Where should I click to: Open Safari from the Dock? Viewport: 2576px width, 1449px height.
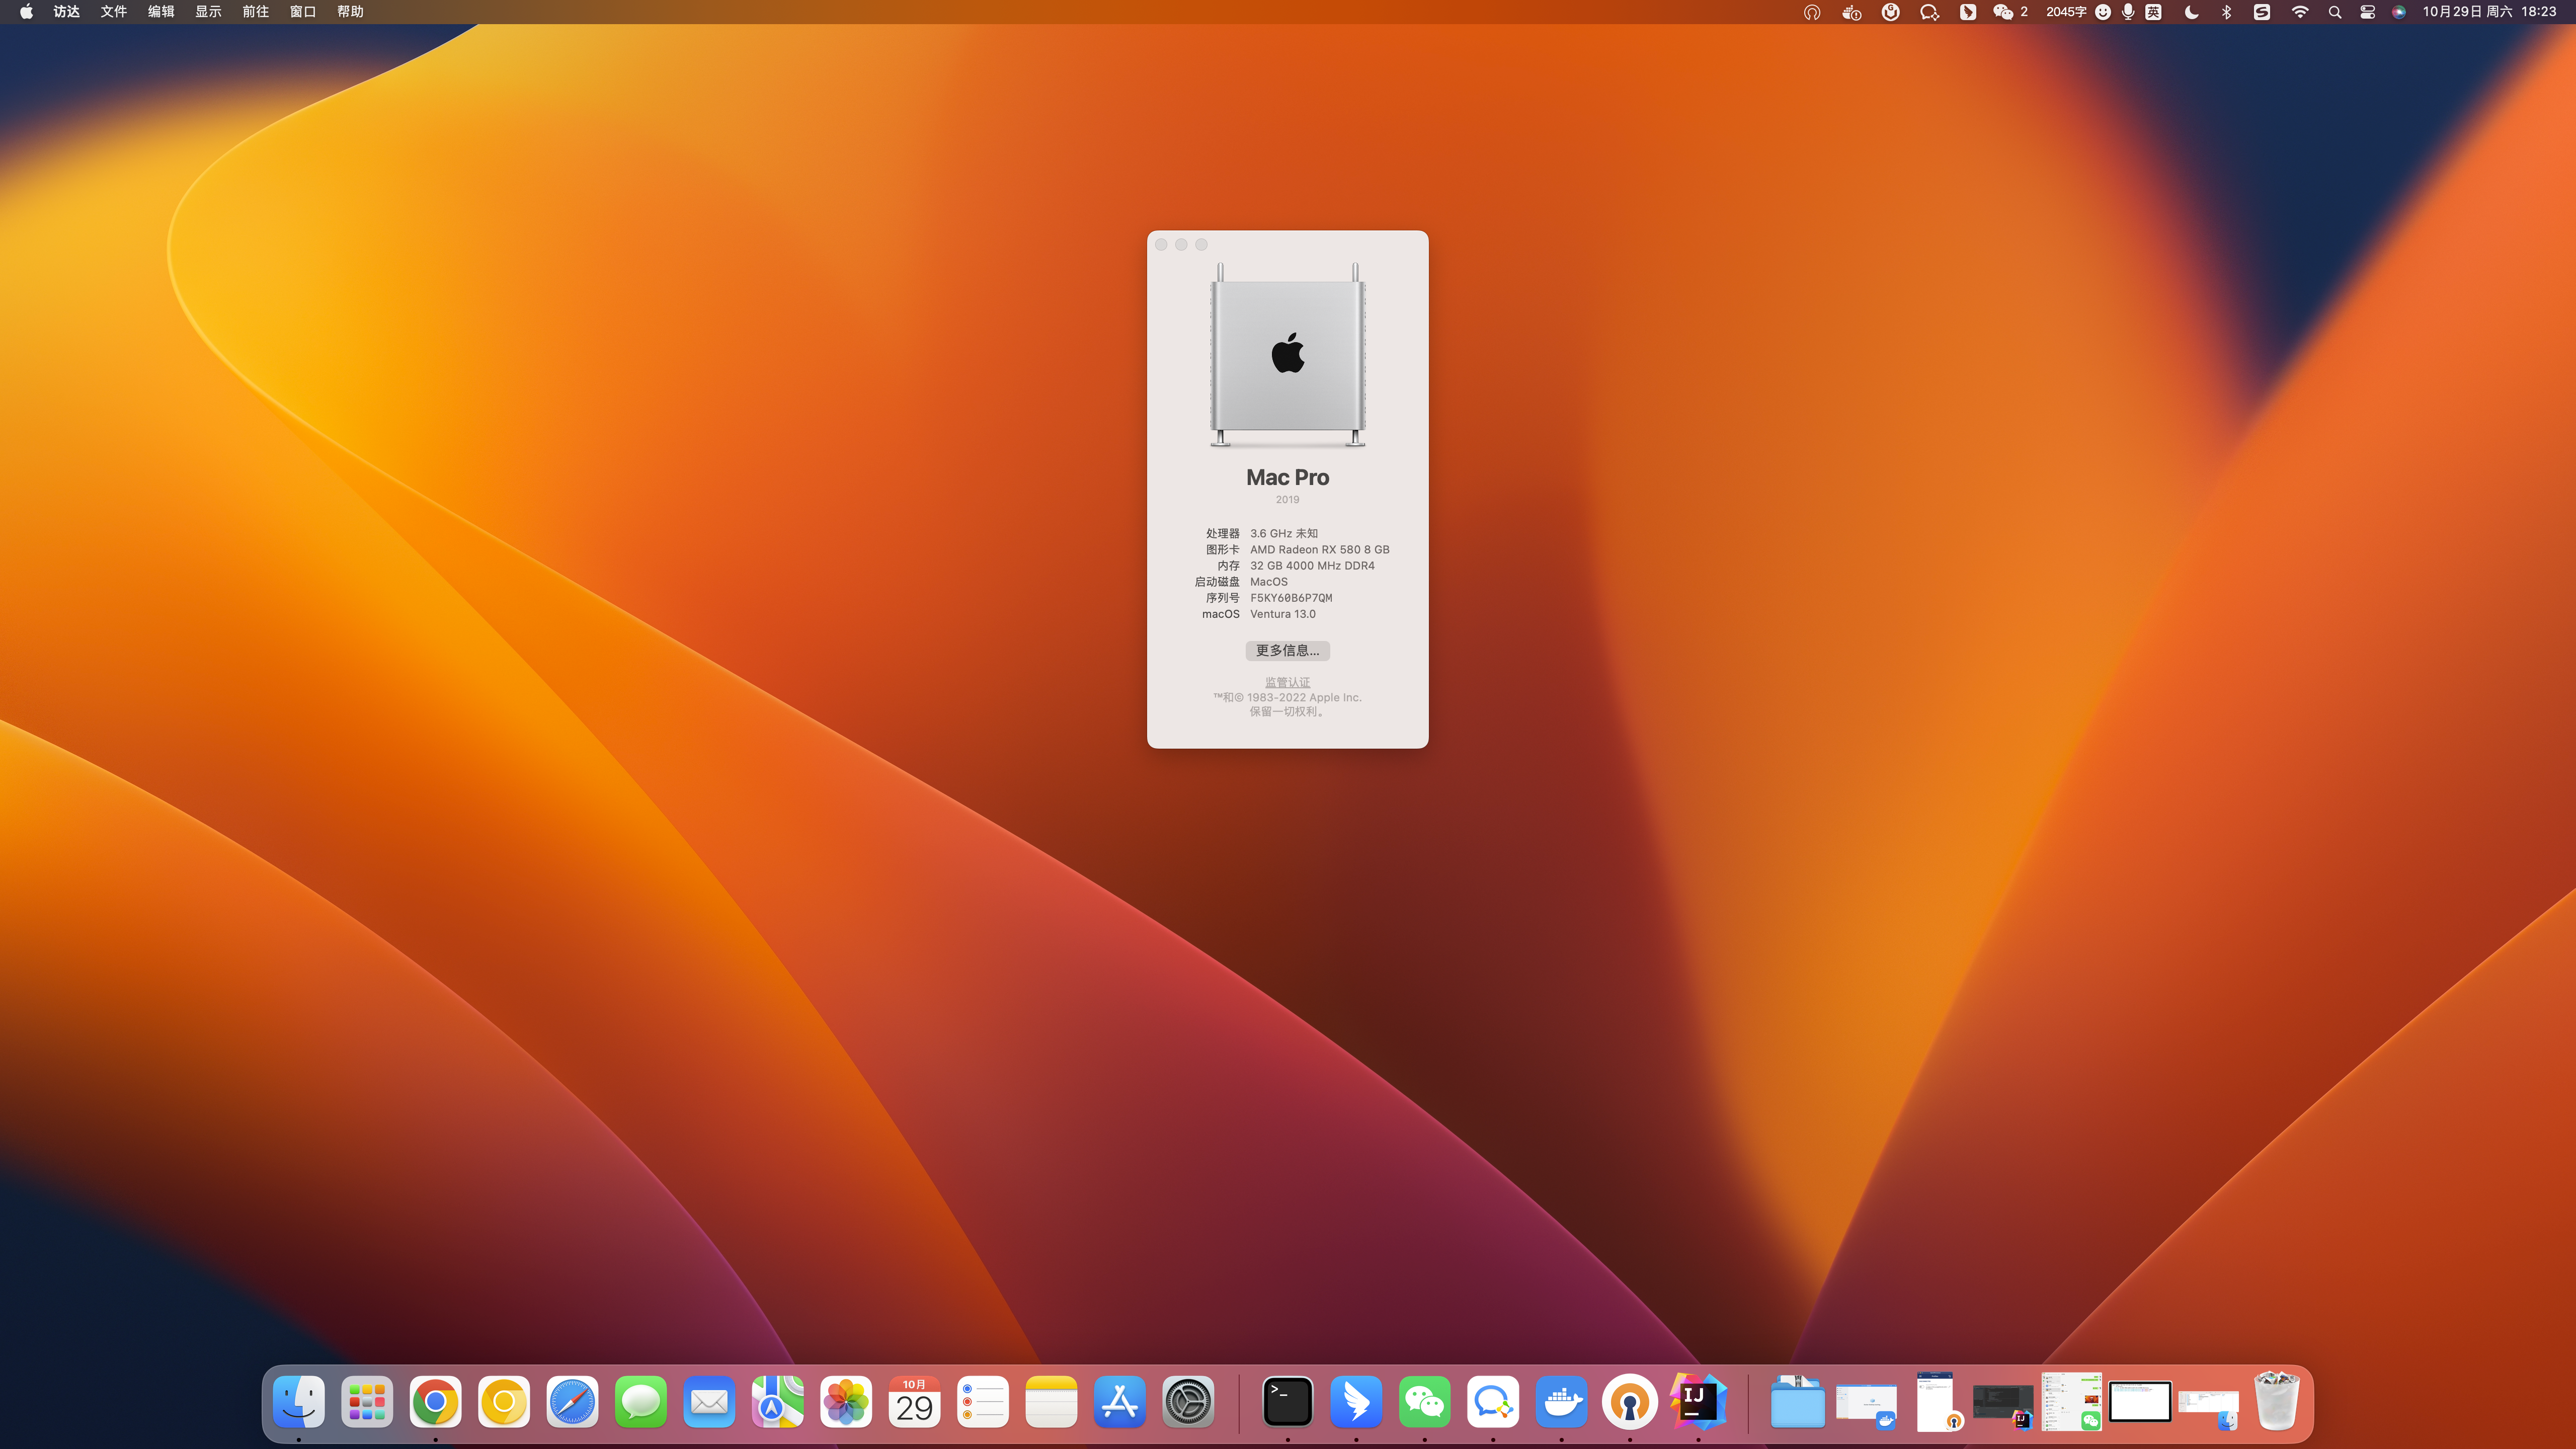click(572, 1402)
